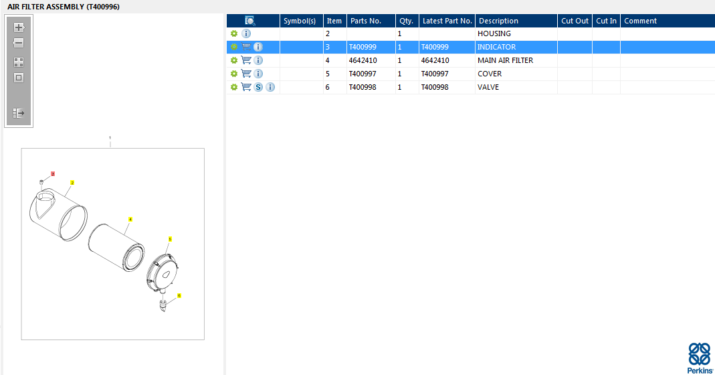Add MAIN AIR FILTER 4642410 to cart

click(x=246, y=60)
